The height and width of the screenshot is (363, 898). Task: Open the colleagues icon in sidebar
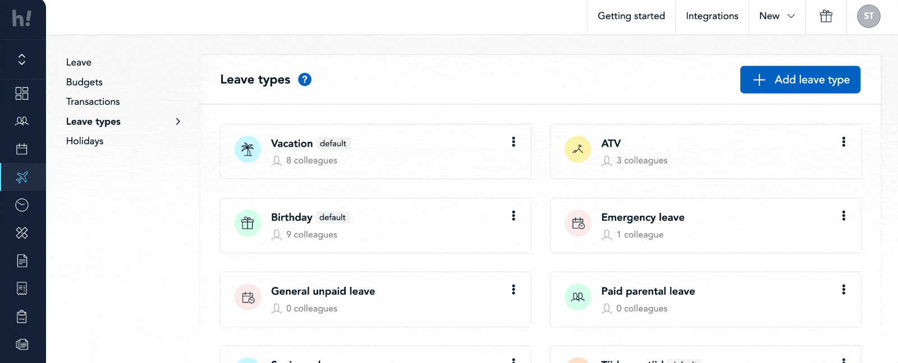pyautogui.click(x=22, y=121)
